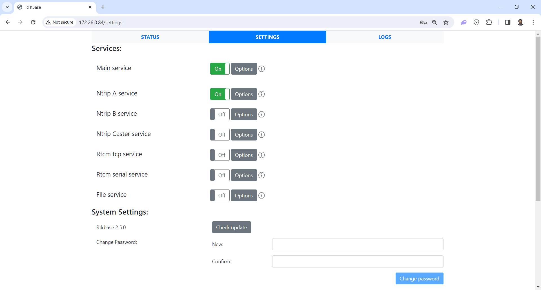Viewport: 541px width, 290px height.
Task: Open a new browser tab
Action: coord(103,7)
